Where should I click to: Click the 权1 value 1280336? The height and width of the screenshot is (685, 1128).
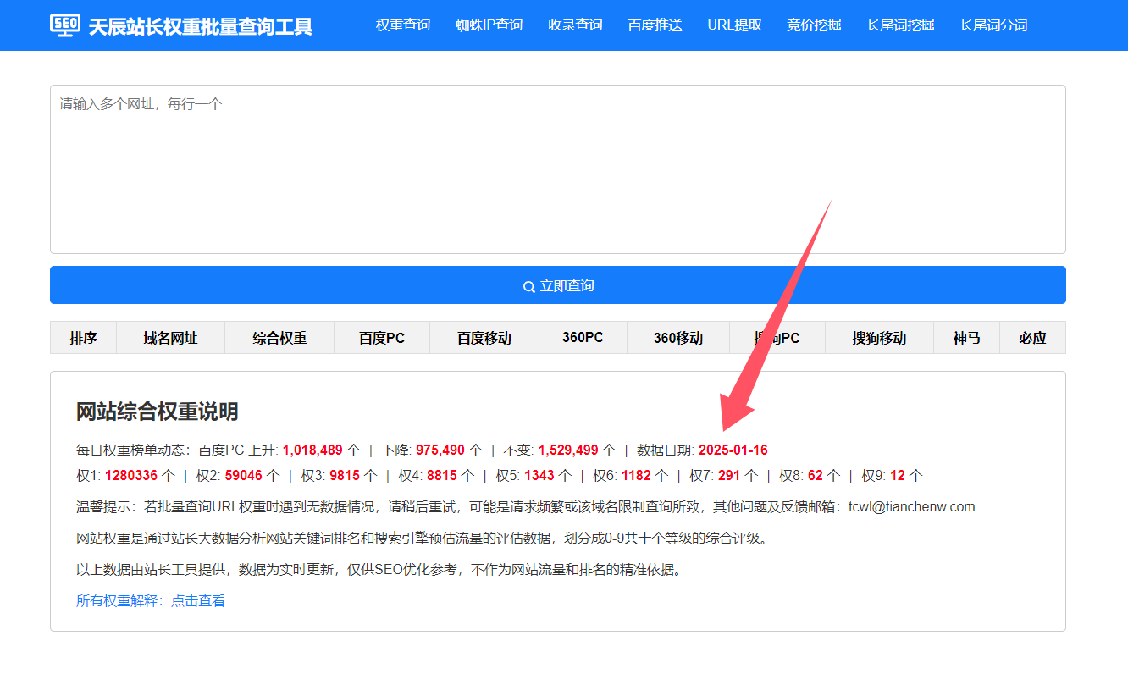(131, 475)
